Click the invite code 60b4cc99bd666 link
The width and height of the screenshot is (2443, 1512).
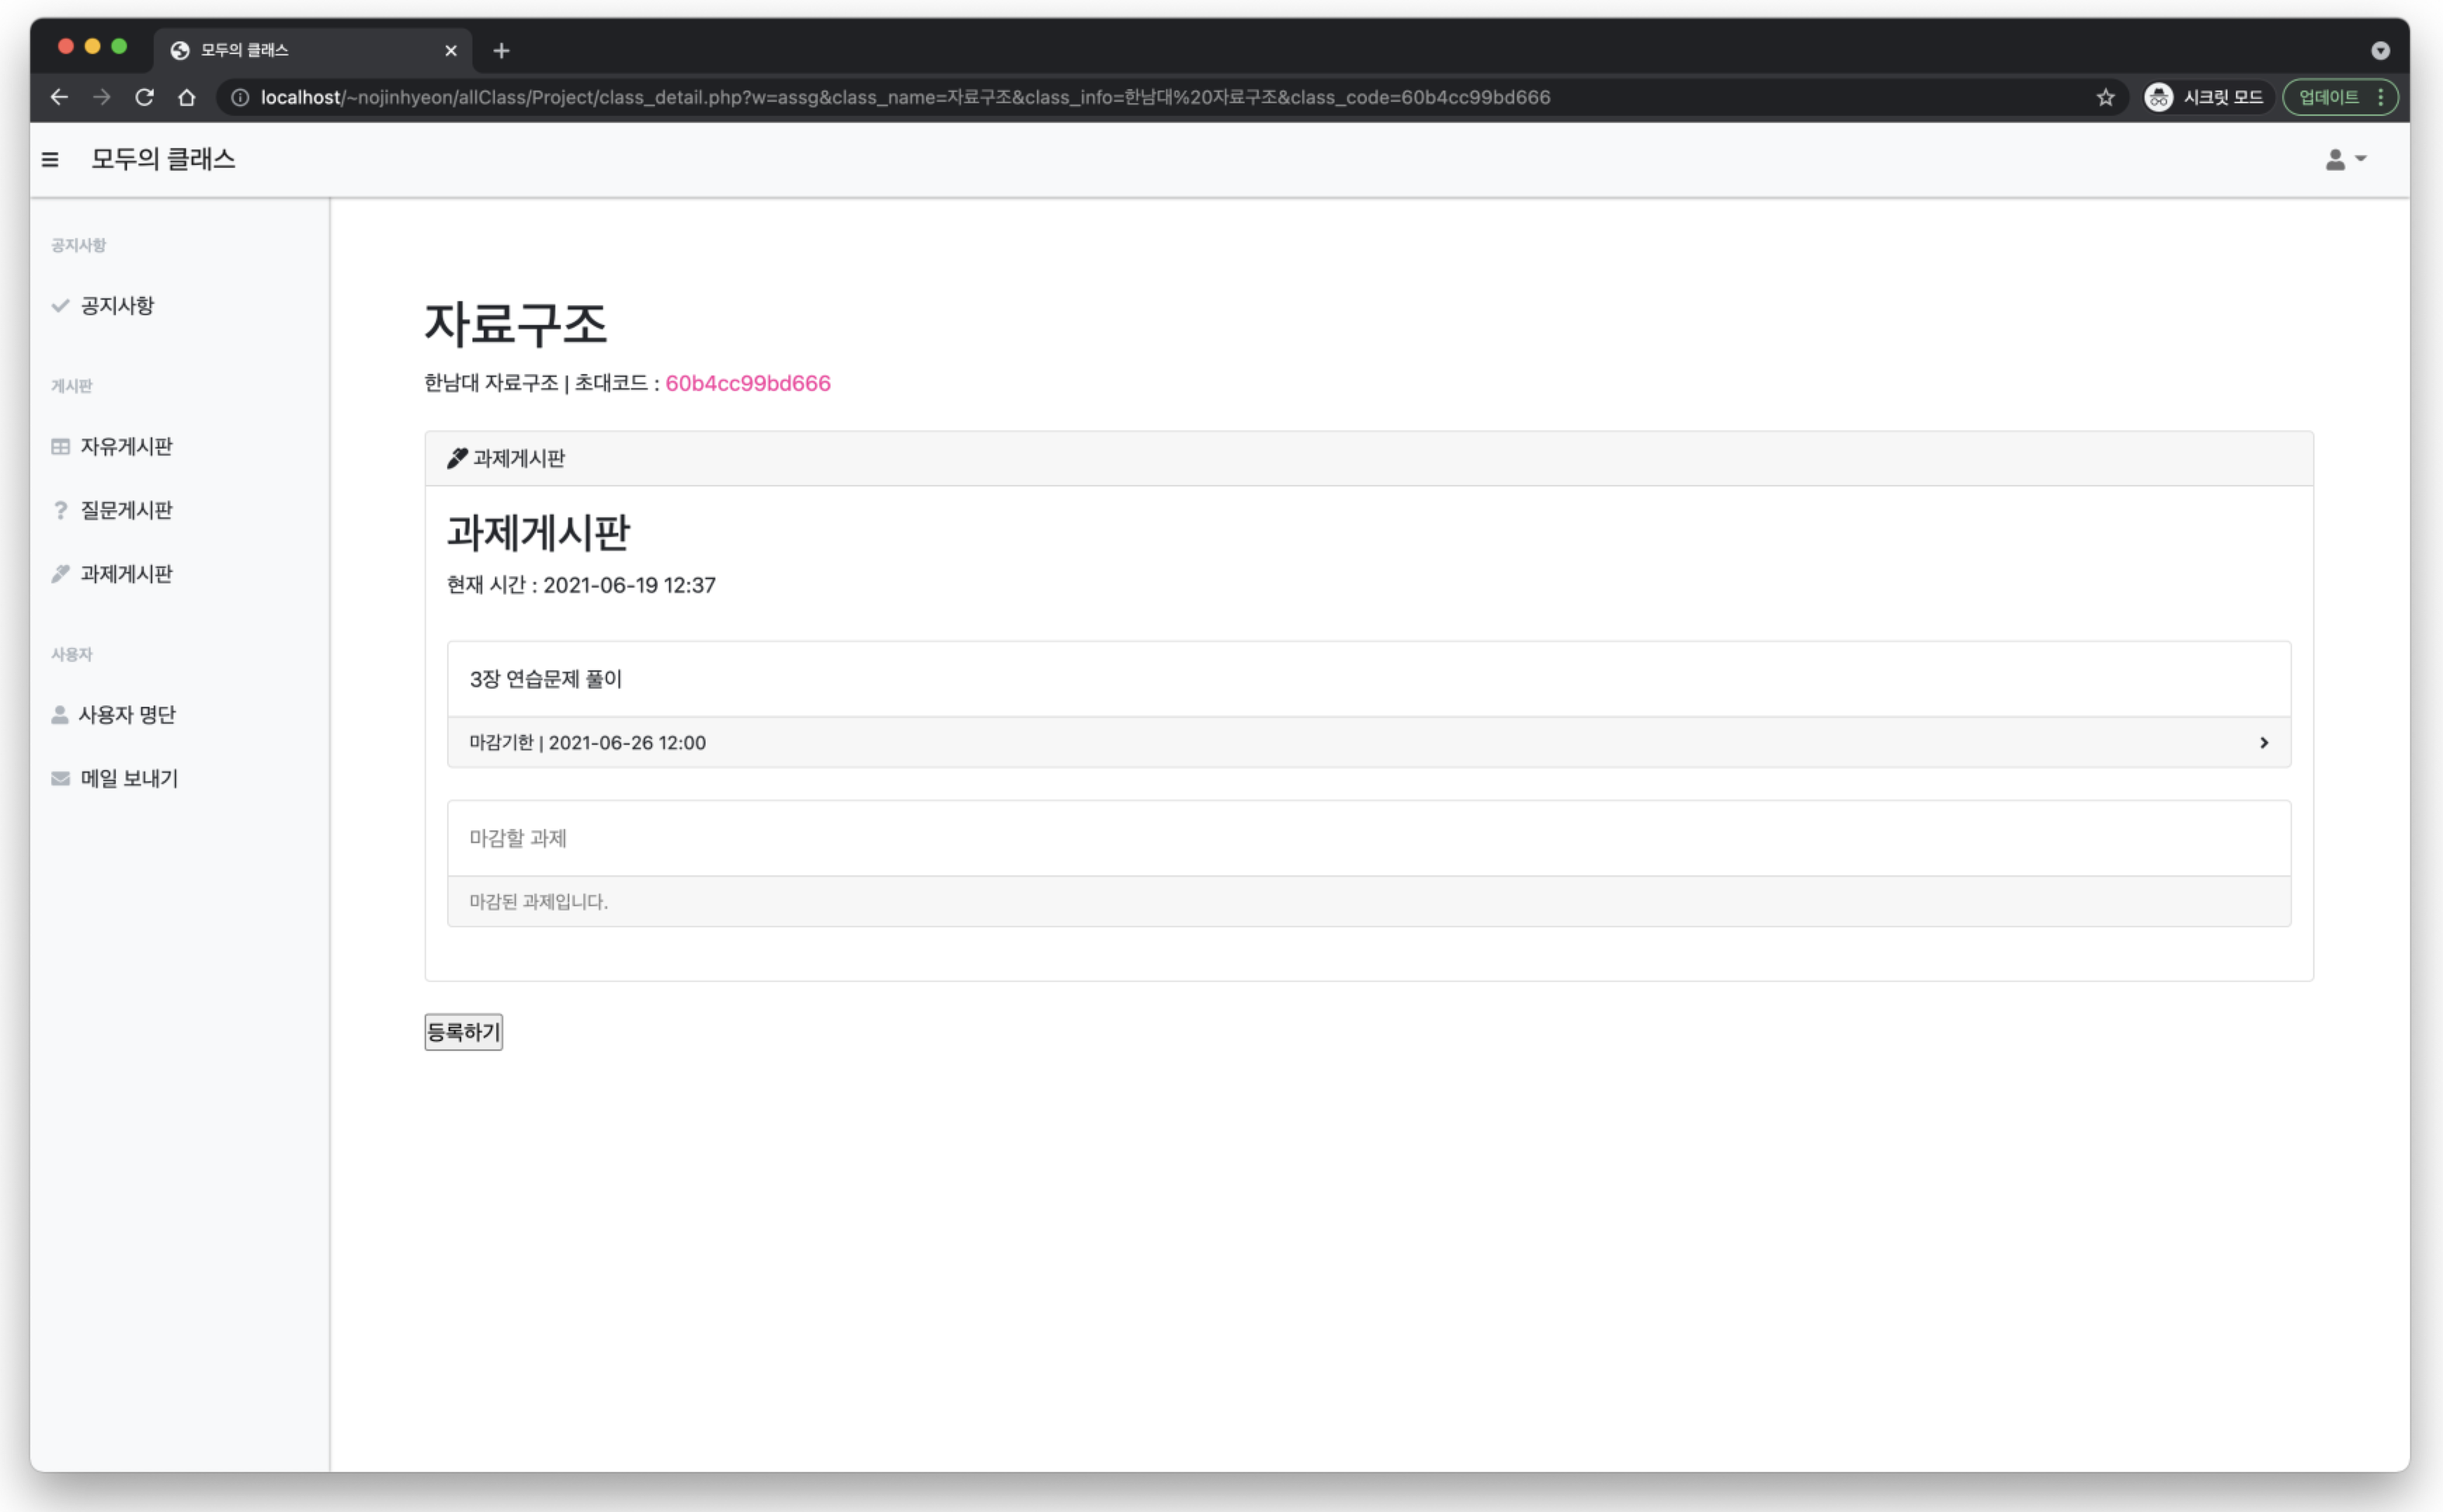[x=747, y=384]
